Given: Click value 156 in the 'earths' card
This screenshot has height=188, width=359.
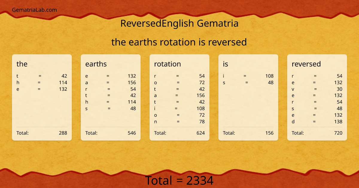Looking at the screenshot, I should point(132,83).
